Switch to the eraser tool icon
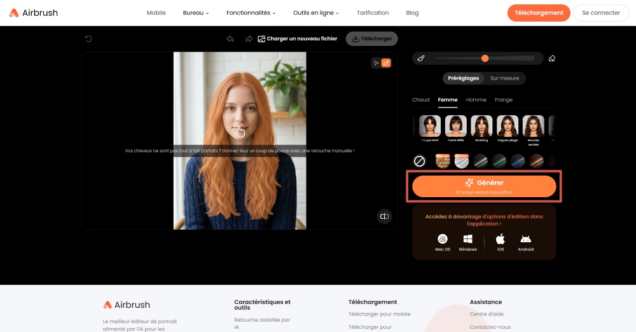Viewport: 636px width, 332px height. [552, 59]
